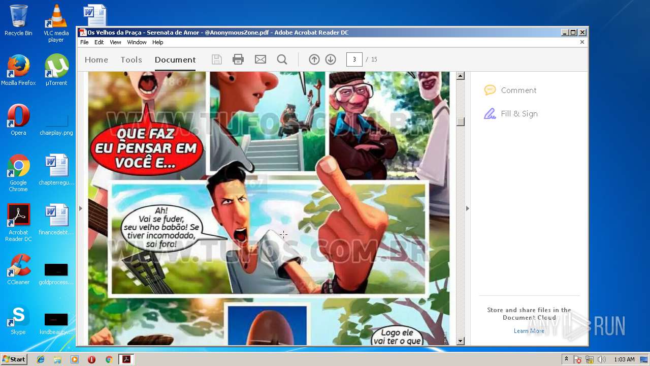Open the File menu
Image resolution: width=650 pixels, height=366 pixels.
(84, 42)
